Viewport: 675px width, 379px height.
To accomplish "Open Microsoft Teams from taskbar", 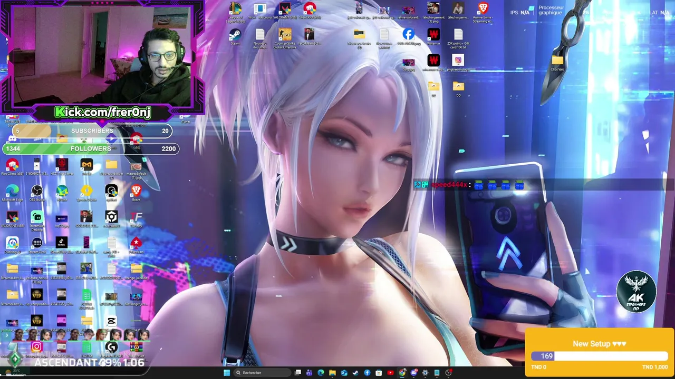I will [x=309, y=373].
